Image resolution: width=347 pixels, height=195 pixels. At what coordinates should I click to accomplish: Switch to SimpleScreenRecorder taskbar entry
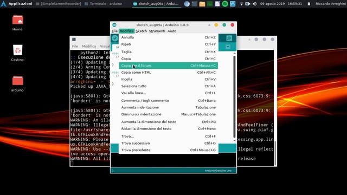59,4
